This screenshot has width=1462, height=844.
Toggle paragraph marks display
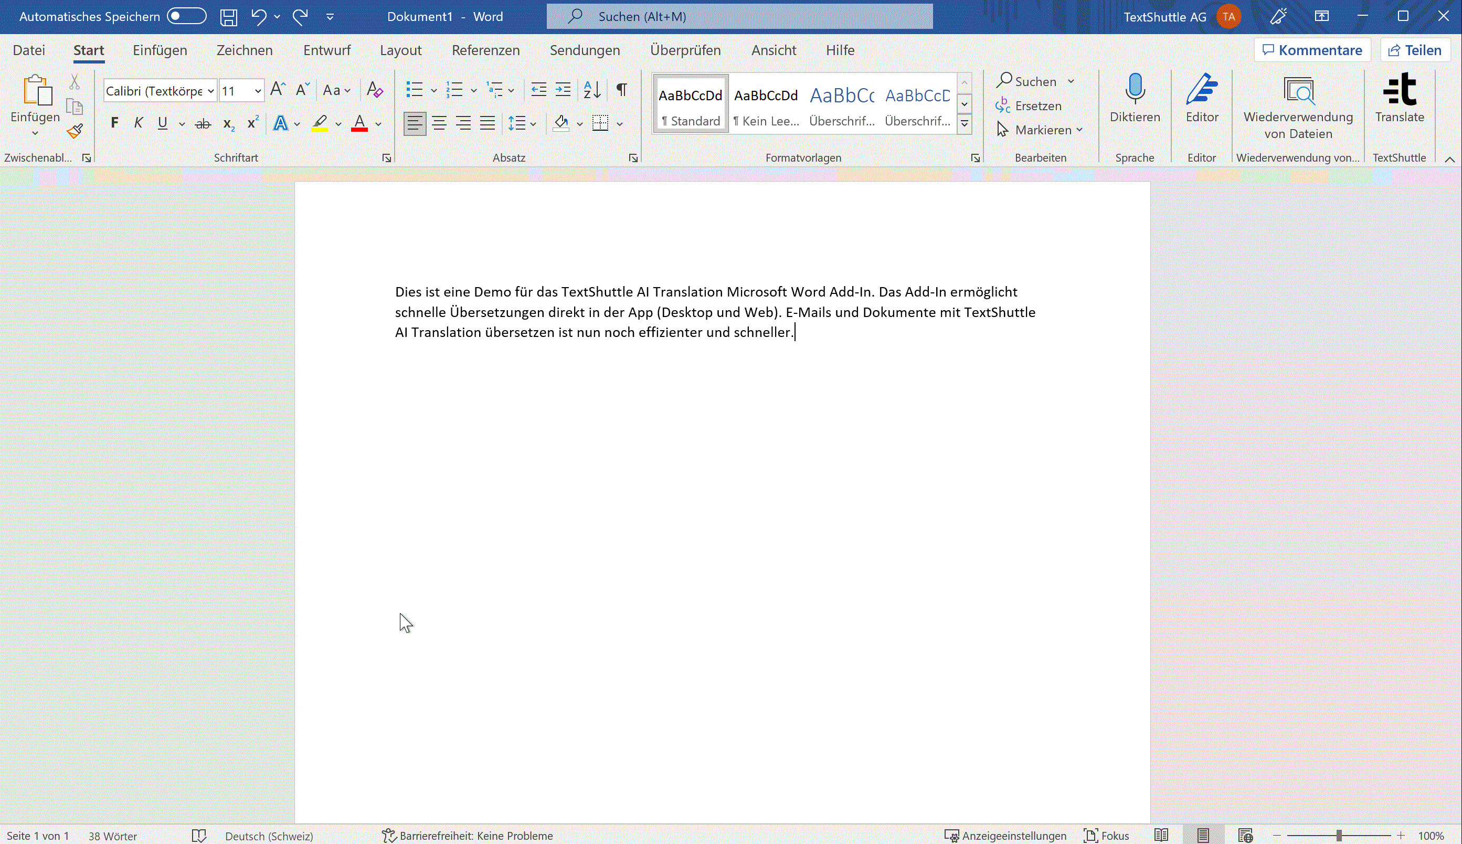(x=621, y=89)
